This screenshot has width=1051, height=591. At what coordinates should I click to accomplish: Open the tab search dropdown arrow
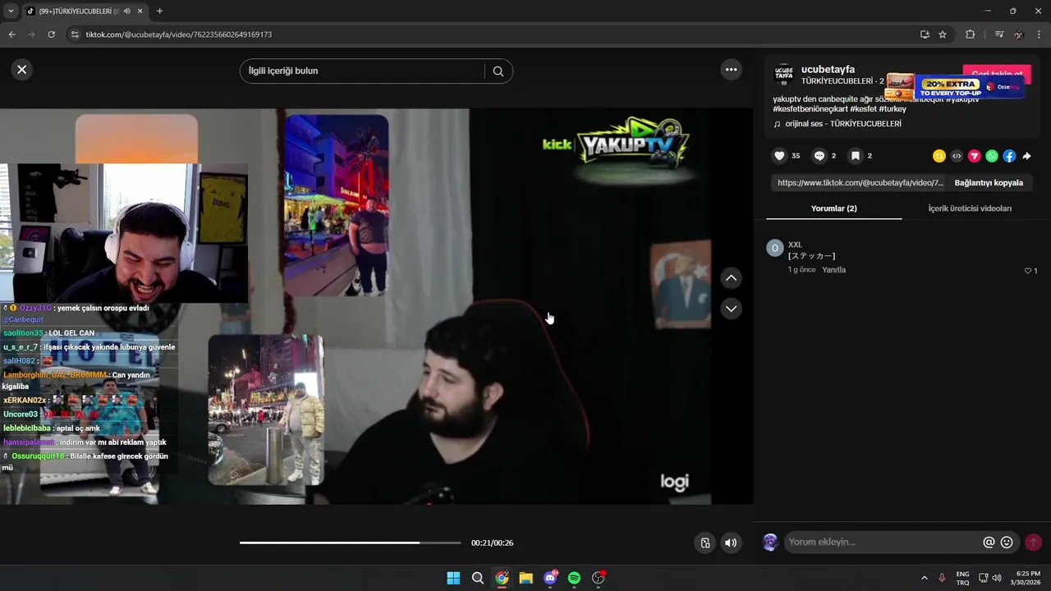click(11, 11)
